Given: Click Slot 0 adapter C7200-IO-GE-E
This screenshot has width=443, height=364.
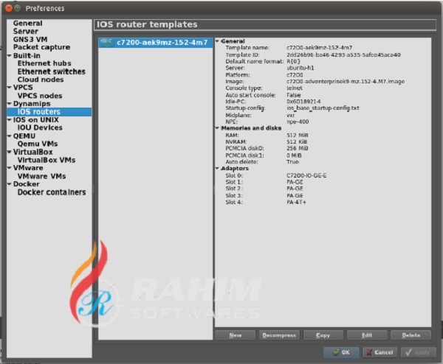Looking at the screenshot, I should click(x=306, y=175).
